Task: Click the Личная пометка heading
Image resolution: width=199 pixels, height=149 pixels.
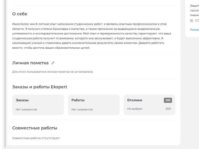Action: [30, 63]
